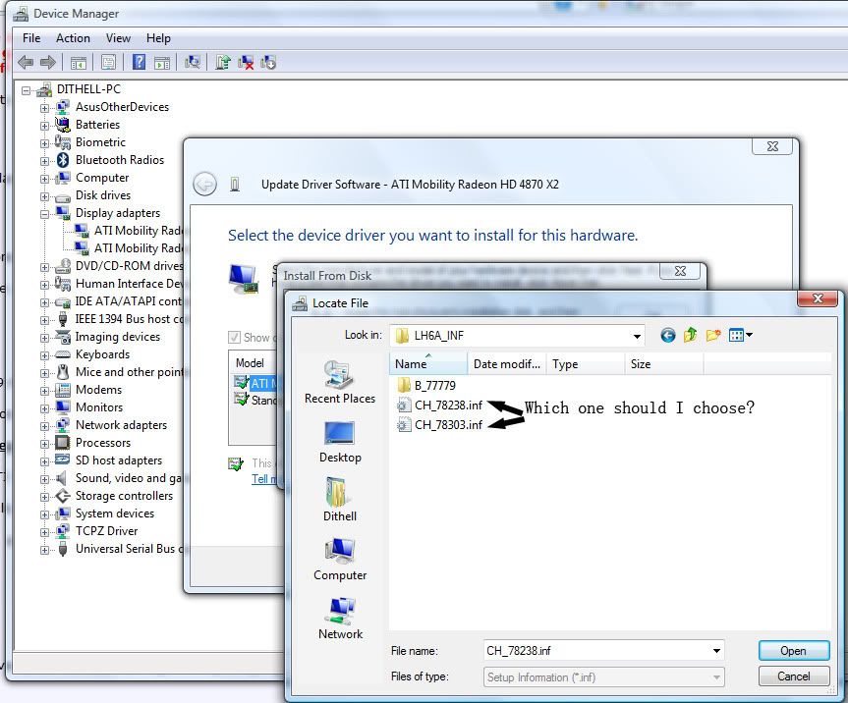
Task: Expand the Monitors node
Action: pos(44,408)
